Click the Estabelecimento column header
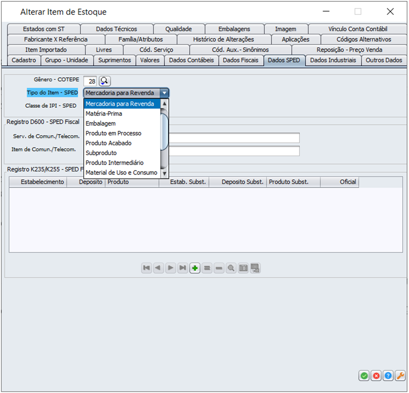This screenshot has width=409, height=393. pos(38,182)
